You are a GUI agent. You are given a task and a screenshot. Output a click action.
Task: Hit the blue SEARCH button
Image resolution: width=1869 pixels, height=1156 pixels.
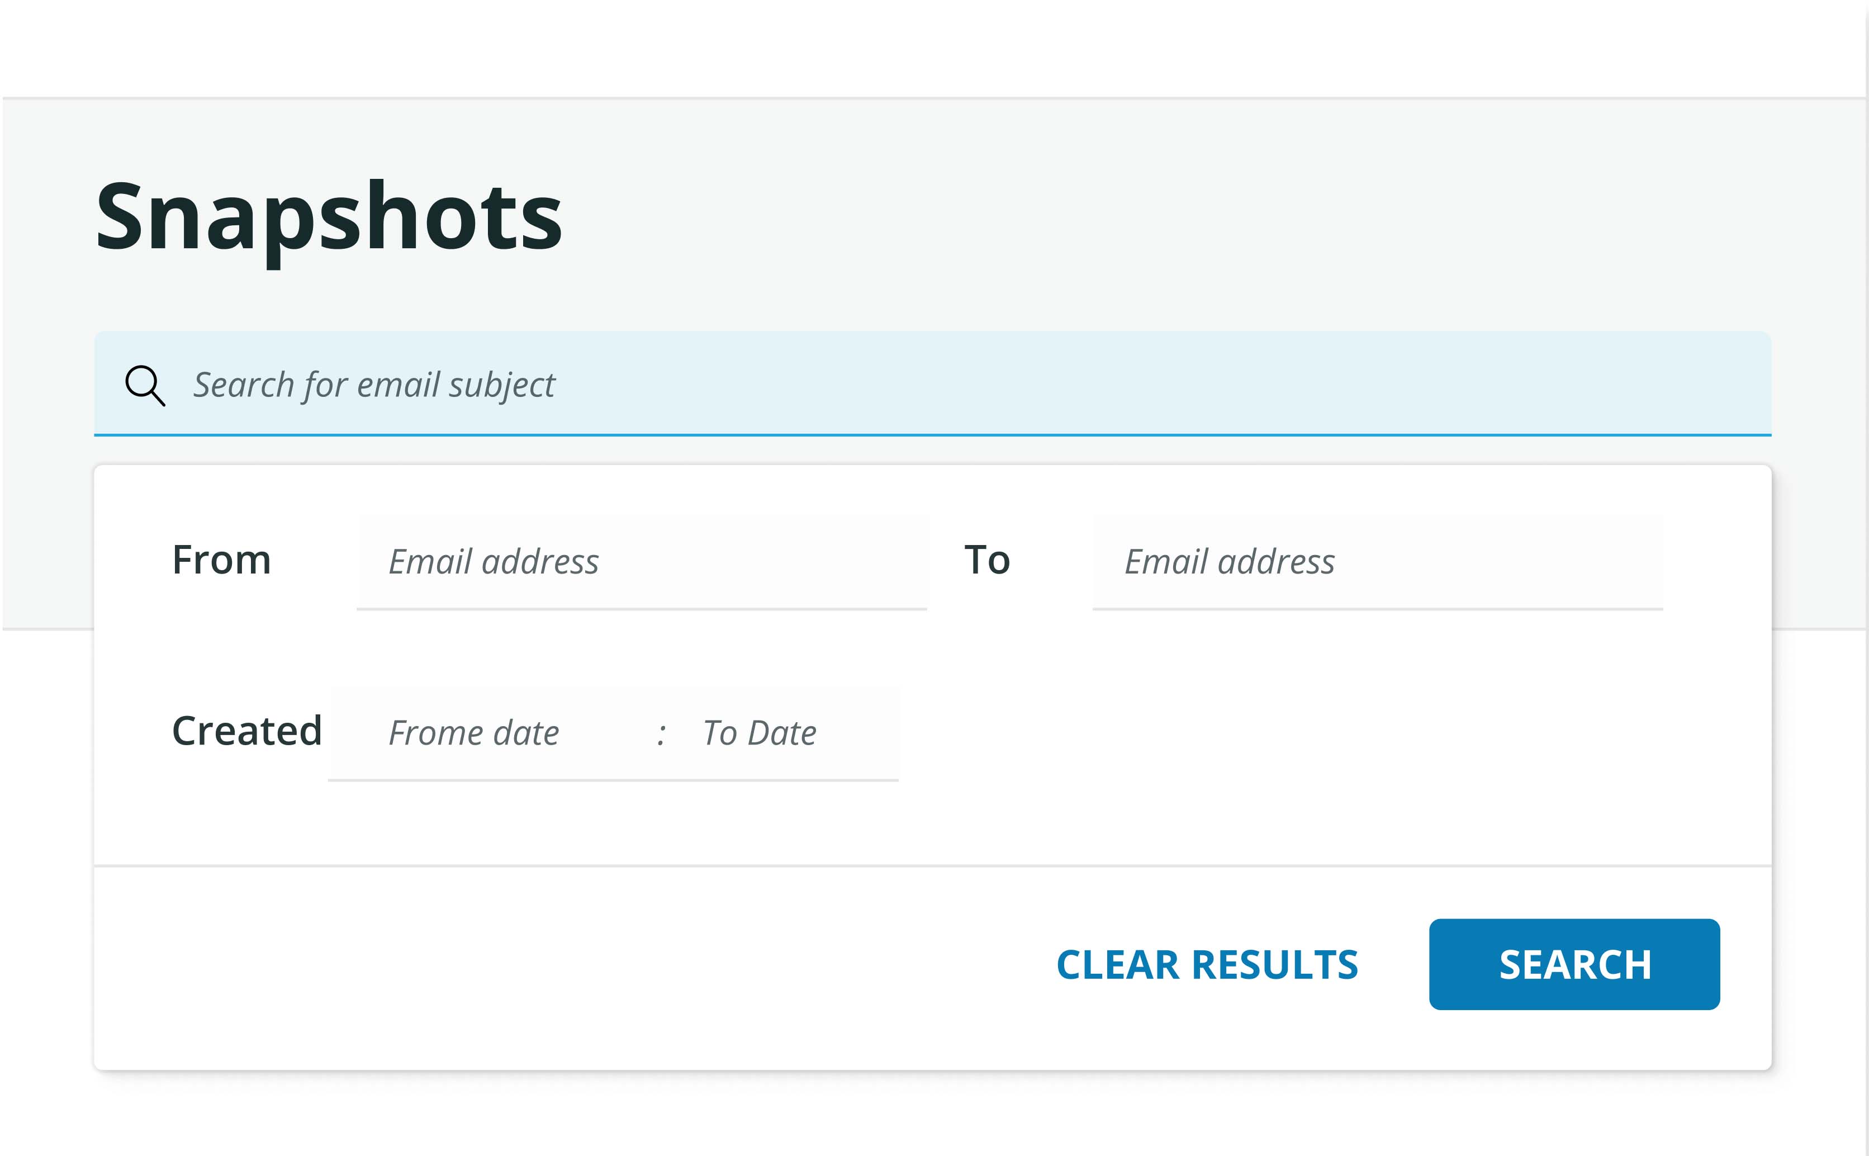point(1574,964)
